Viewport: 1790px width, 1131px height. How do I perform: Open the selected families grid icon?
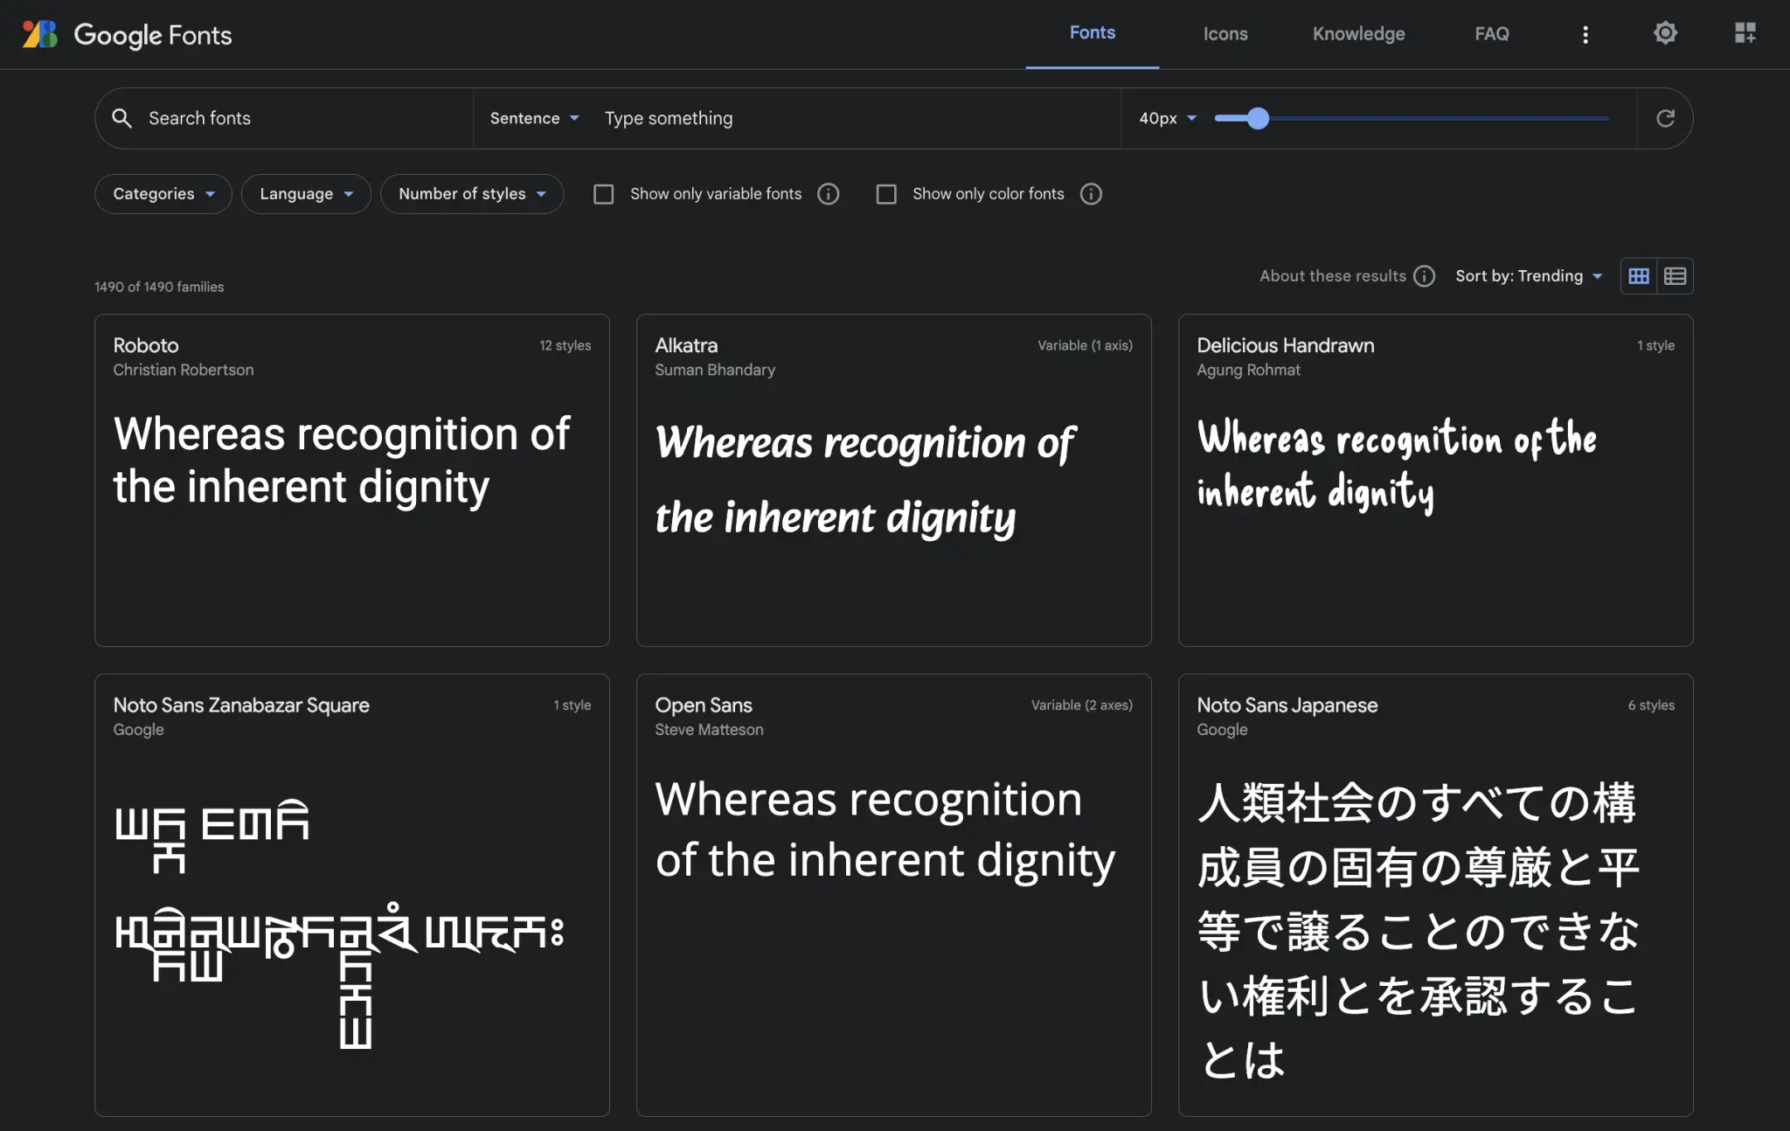click(1745, 33)
